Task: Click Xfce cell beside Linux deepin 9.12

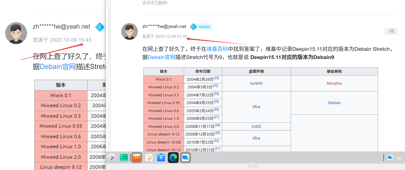Action: coord(256,138)
